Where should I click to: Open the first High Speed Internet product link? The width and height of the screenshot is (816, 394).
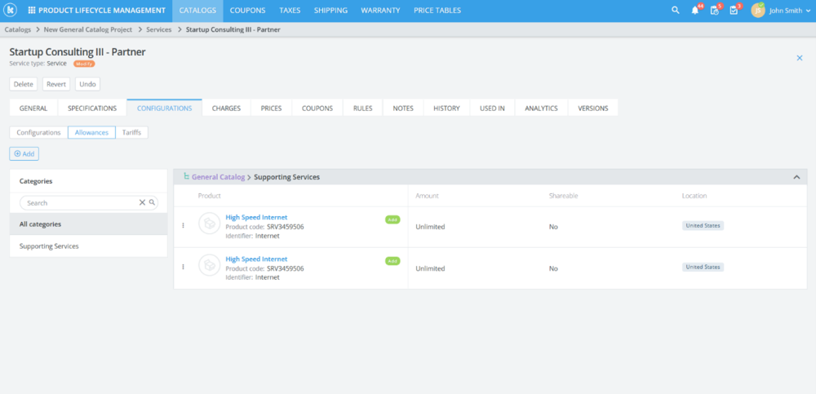(x=256, y=217)
